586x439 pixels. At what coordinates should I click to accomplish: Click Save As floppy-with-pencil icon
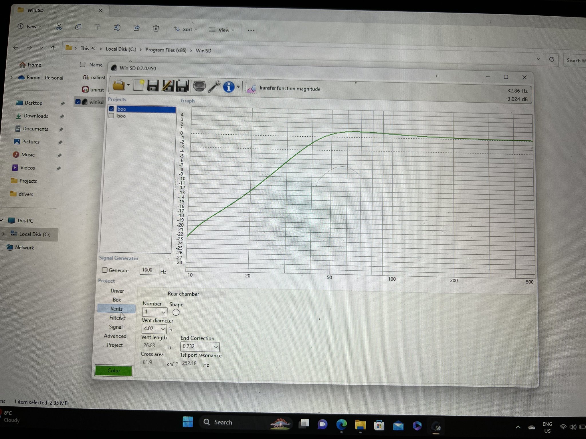tap(168, 86)
